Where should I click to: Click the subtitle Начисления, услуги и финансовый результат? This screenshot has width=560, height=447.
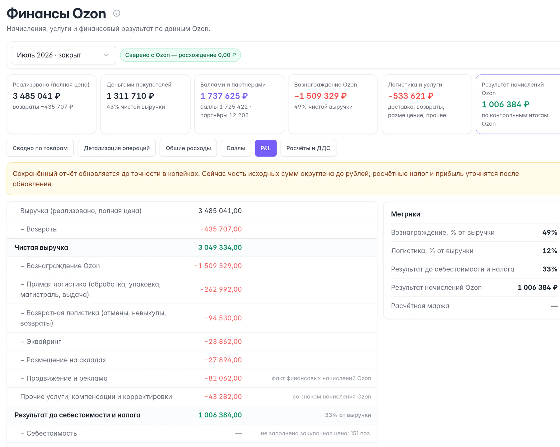tap(108, 29)
